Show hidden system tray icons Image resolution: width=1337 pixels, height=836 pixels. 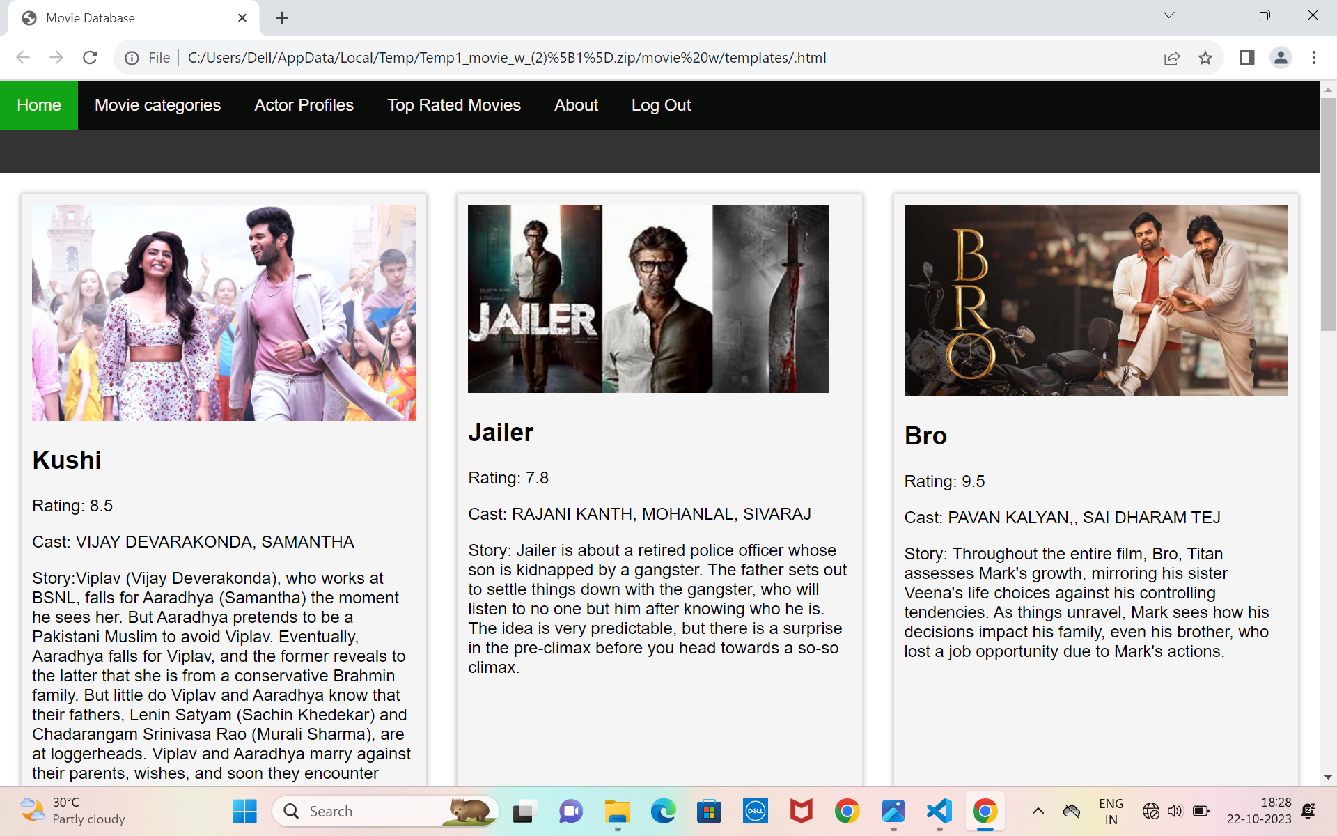click(x=1038, y=811)
